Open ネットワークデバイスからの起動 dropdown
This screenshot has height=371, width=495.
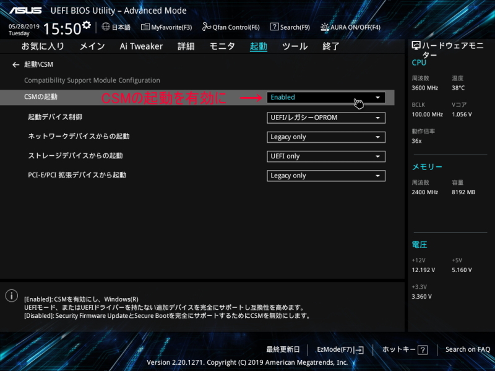(326, 137)
